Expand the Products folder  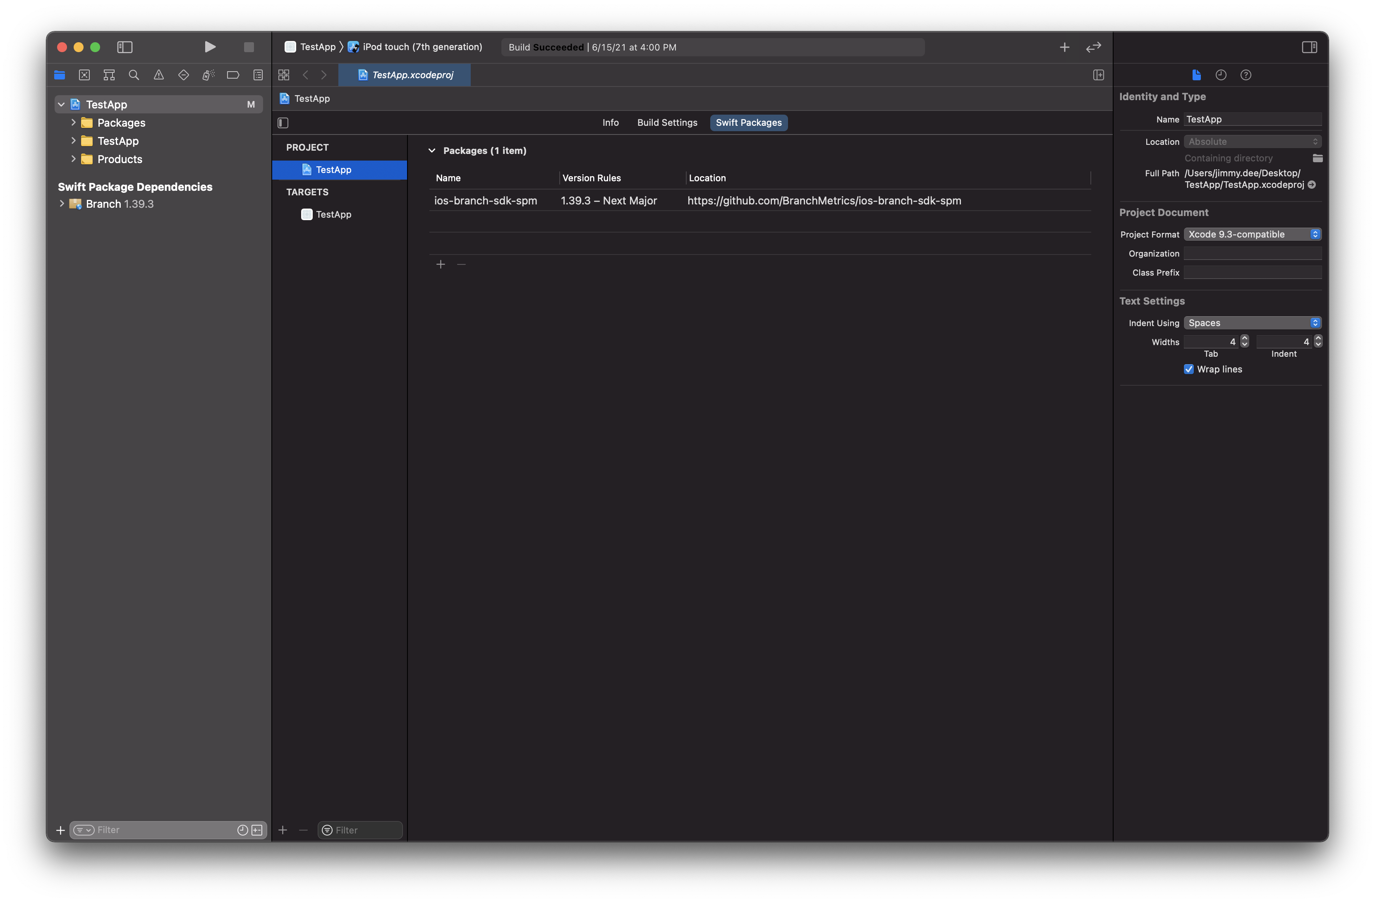click(73, 159)
